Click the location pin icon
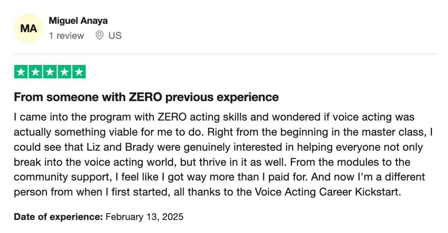The width and height of the screenshot is (448, 233). [x=99, y=36]
